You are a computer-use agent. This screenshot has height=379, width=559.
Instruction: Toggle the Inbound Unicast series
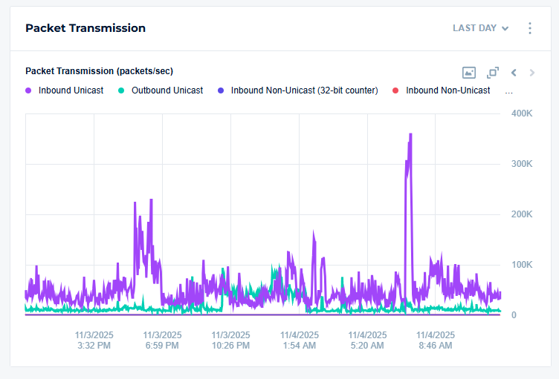coord(65,90)
